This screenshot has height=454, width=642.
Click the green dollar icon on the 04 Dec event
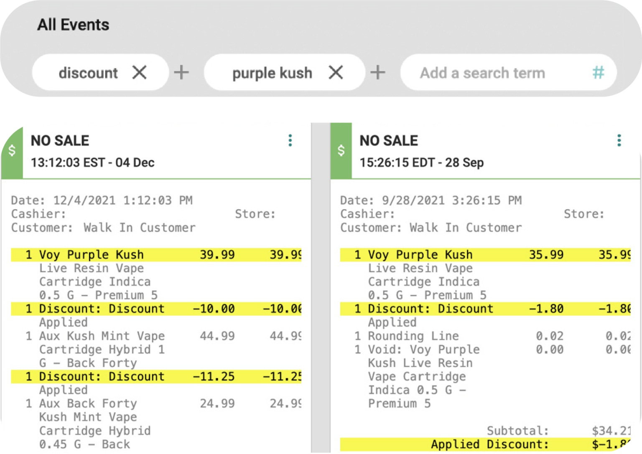click(x=12, y=151)
